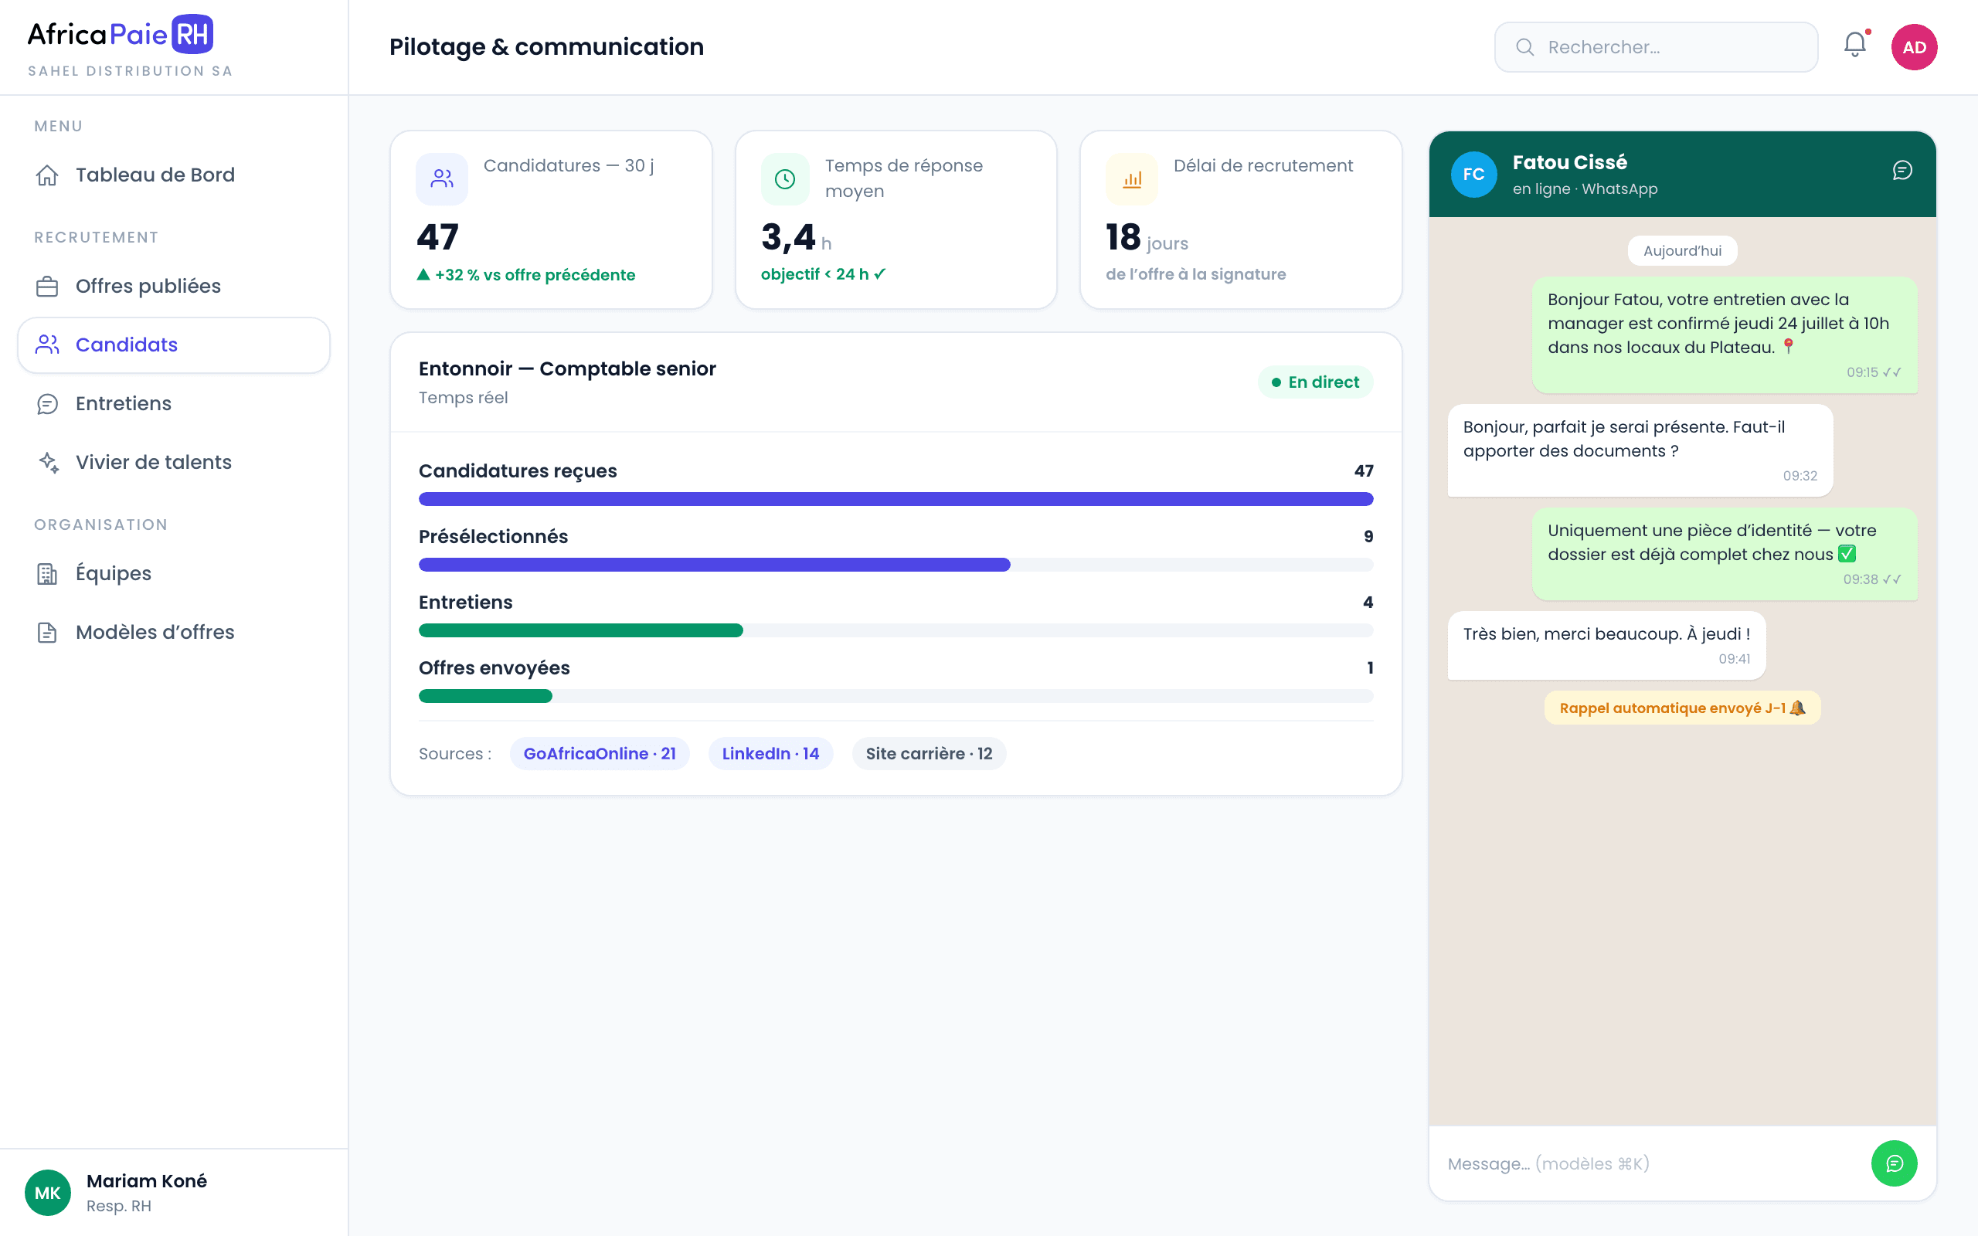The image size is (1978, 1236).
Task: Open Mariam Koné profile at sidebar bottom
Action: pyautogui.click(x=173, y=1193)
